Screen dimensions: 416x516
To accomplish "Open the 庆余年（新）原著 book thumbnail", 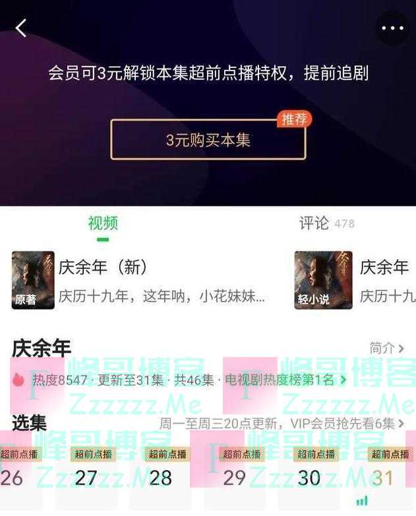I will pos(33,280).
